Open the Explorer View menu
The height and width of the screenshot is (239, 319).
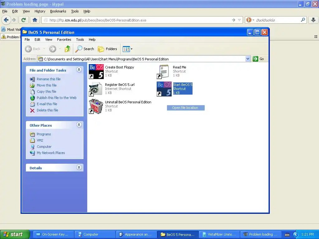click(49, 40)
